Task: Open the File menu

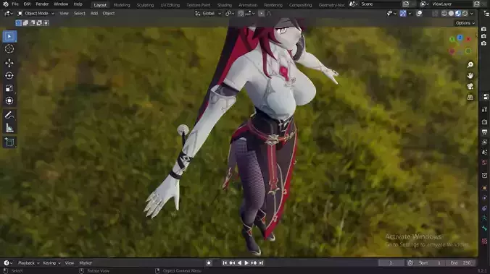Action: click(x=15, y=4)
